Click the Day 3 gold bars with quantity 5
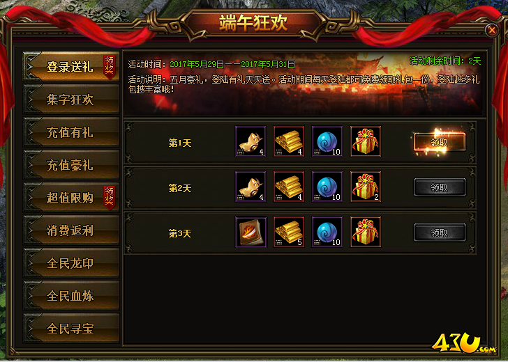This screenshot has height=362, width=508. point(289,232)
